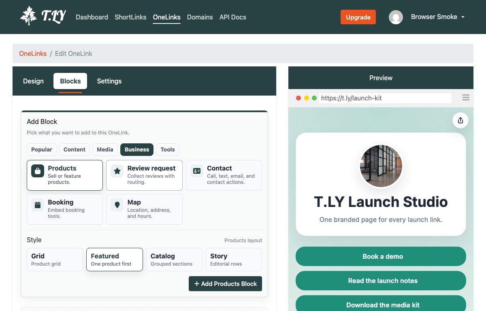The width and height of the screenshot is (486, 311).
Task: Click the Map pin icon
Action: coord(117,205)
